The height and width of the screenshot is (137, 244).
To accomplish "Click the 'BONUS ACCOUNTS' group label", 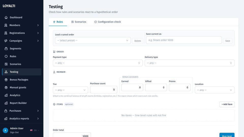I will coord(130,77).
